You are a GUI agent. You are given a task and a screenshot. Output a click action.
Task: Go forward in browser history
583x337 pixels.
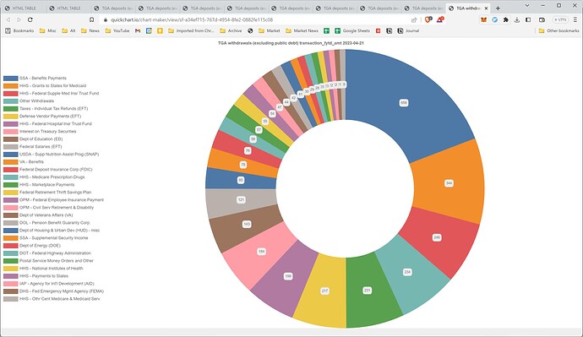19,19
